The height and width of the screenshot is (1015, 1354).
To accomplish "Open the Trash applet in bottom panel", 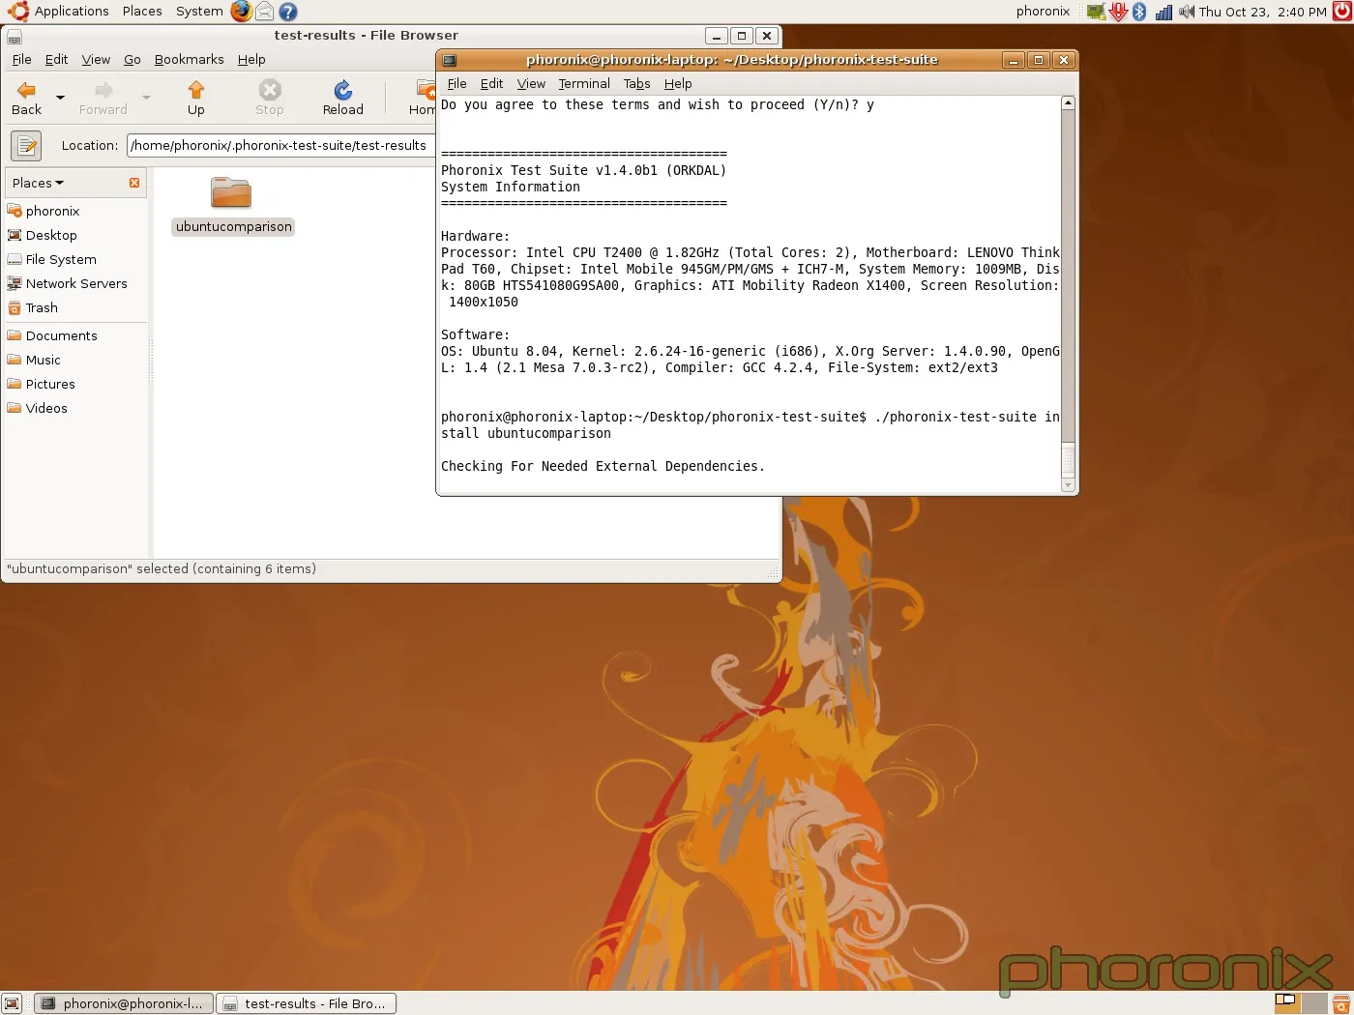I will pyautogui.click(x=1341, y=1003).
